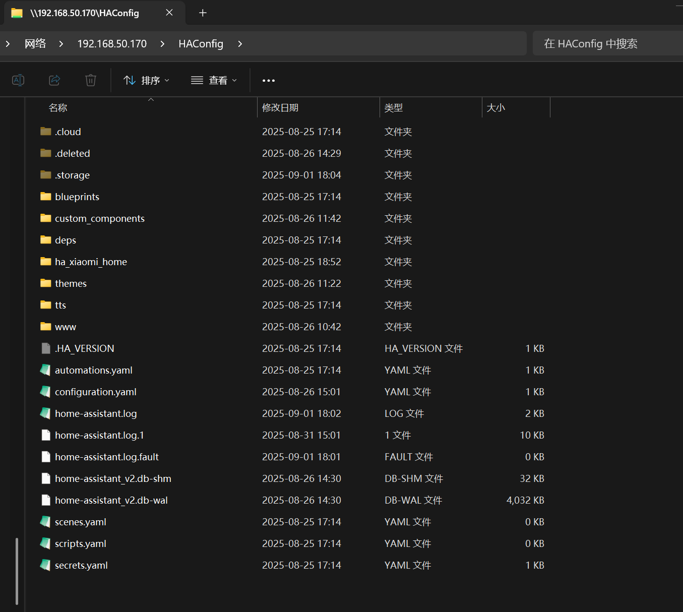
Task: Select the configuration.yaml file icon
Action: coord(45,392)
